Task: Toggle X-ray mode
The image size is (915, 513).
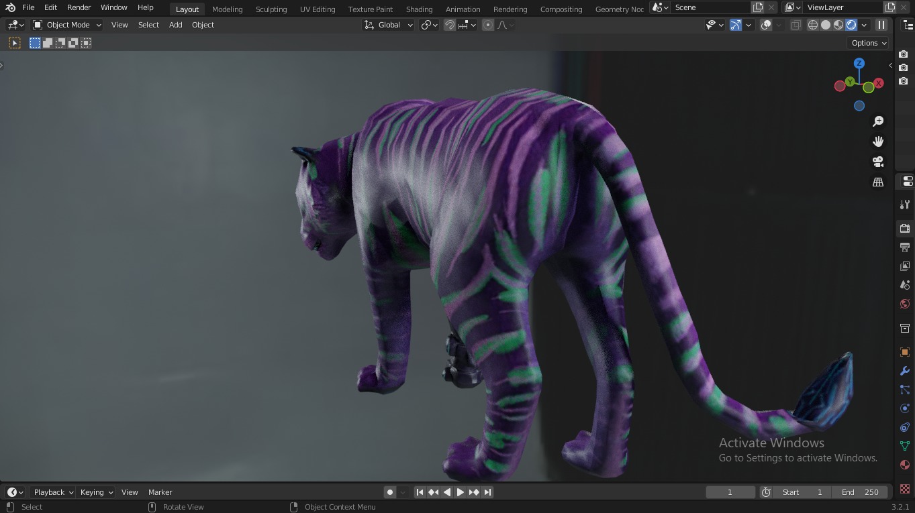Action: click(x=796, y=25)
